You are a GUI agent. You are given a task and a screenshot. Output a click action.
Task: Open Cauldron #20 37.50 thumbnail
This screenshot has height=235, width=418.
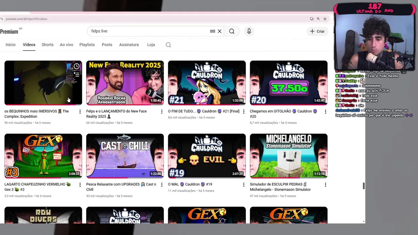pyautogui.click(x=289, y=83)
